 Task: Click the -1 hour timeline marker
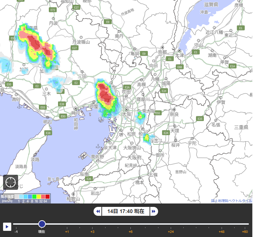(x=16, y=232)
